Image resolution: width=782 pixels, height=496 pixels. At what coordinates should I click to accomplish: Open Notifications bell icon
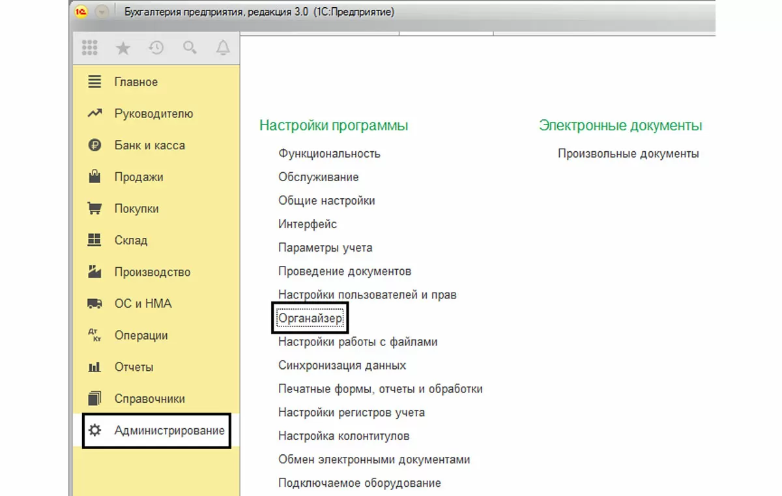pyautogui.click(x=223, y=48)
